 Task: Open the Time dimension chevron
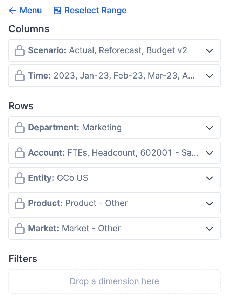(209, 76)
